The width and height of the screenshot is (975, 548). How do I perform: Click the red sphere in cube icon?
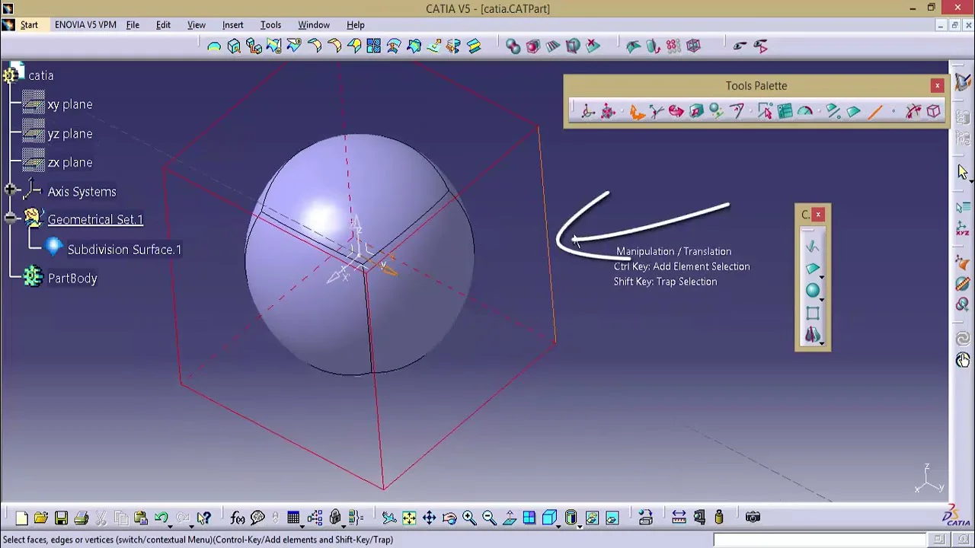coord(532,46)
